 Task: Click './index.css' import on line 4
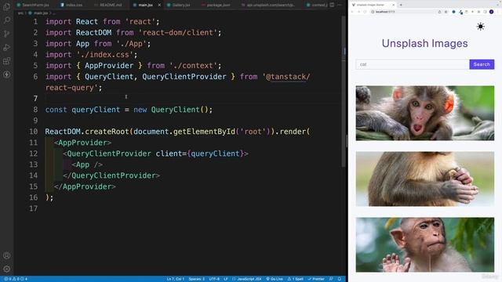[x=104, y=55]
